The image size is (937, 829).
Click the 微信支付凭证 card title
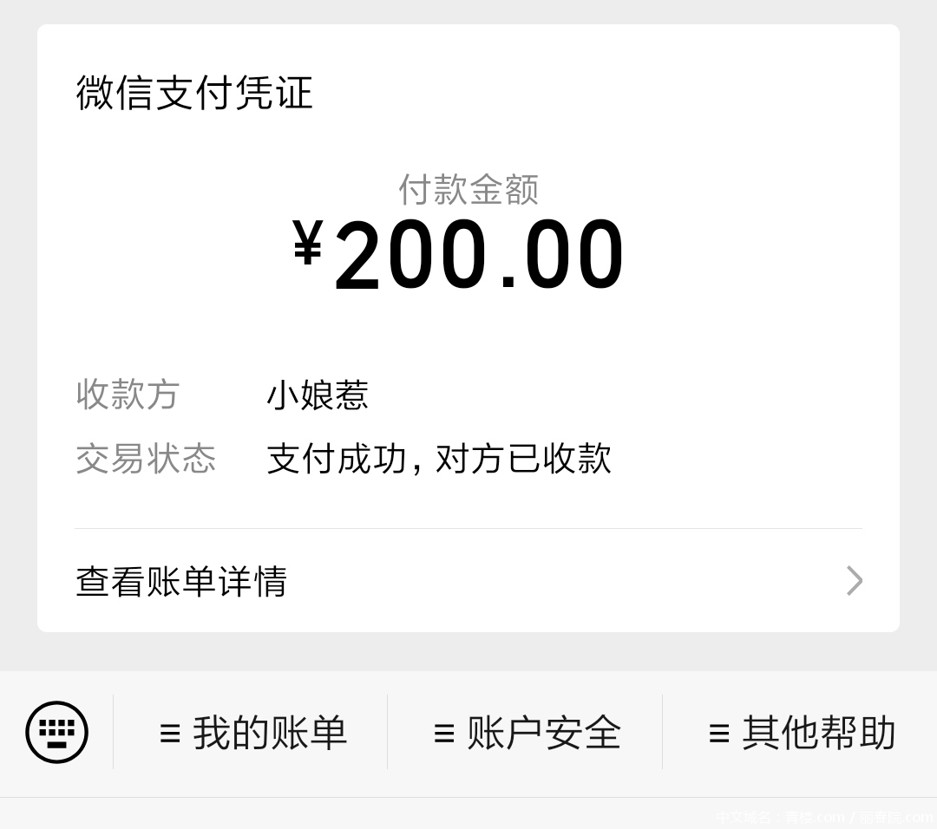(194, 93)
